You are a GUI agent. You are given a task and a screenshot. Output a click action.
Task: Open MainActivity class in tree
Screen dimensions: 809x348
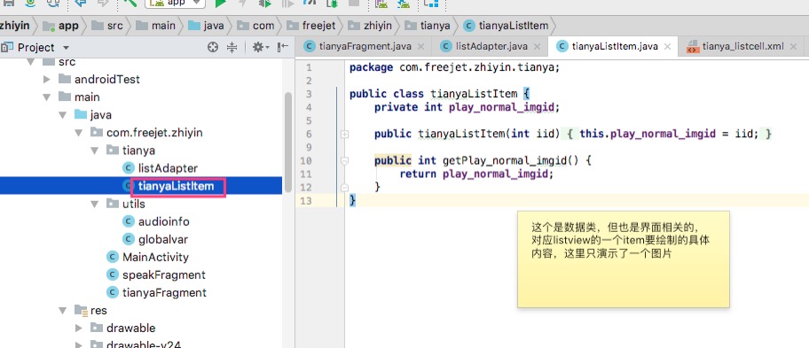point(147,257)
